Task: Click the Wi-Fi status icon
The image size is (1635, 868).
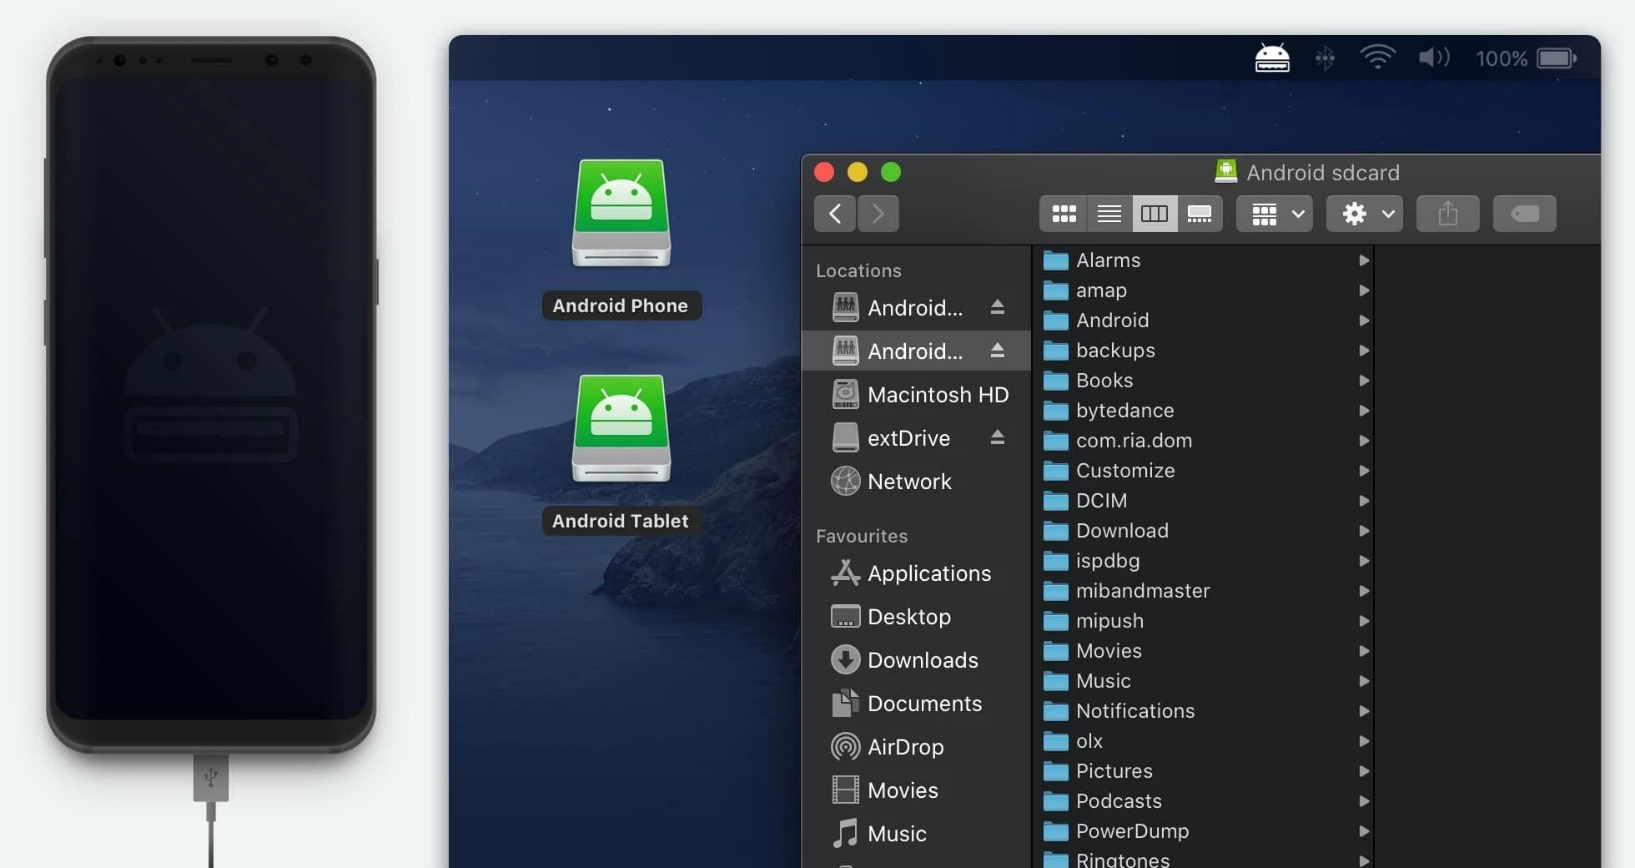Action: pos(1376,58)
